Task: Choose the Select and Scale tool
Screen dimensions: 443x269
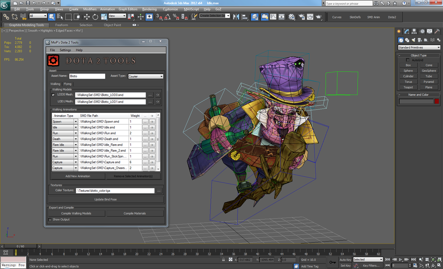Action: coord(104,17)
